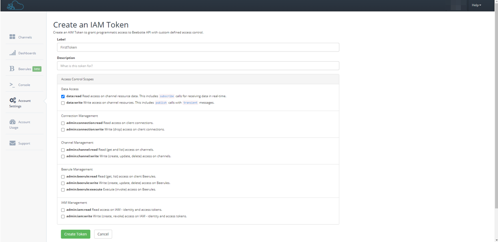Click the Description input field
This screenshot has height=242, width=498.
point(198,65)
